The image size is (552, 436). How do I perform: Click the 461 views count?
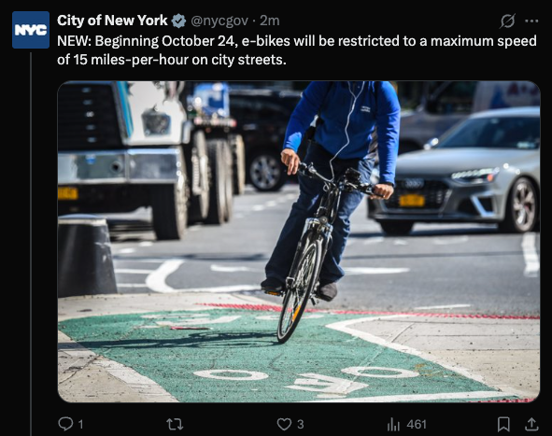[417, 425]
